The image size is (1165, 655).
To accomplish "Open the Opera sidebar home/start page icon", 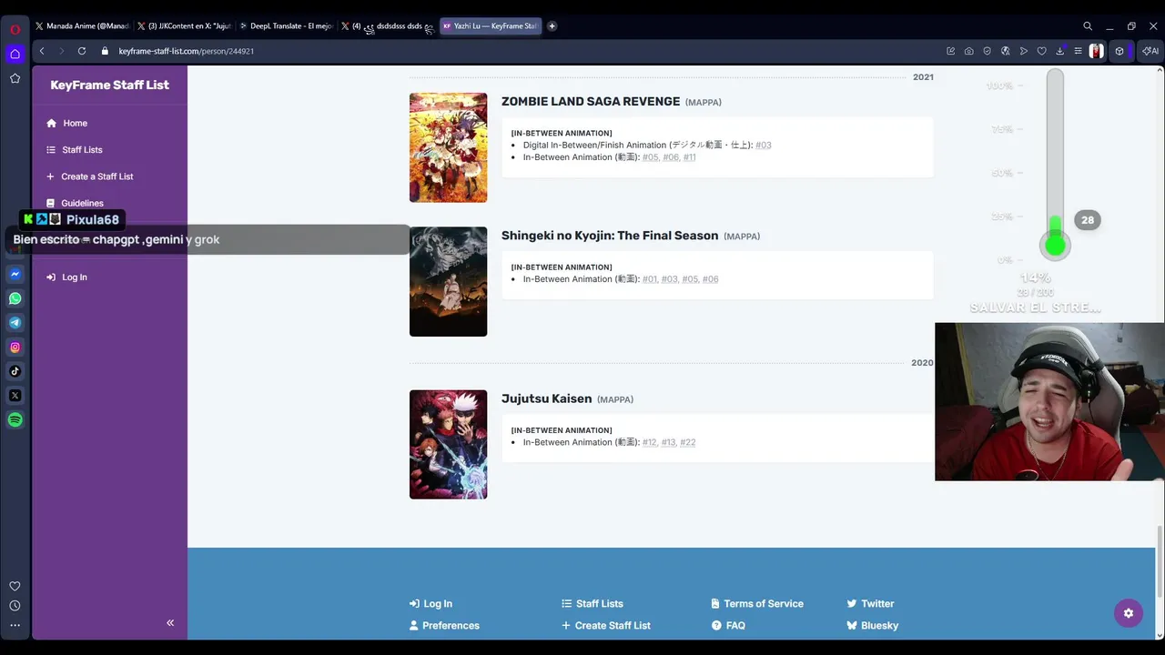I will pyautogui.click(x=15, y=54).
